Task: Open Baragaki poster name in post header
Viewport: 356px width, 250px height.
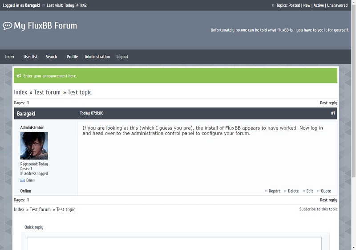Action: coord(26,113)
